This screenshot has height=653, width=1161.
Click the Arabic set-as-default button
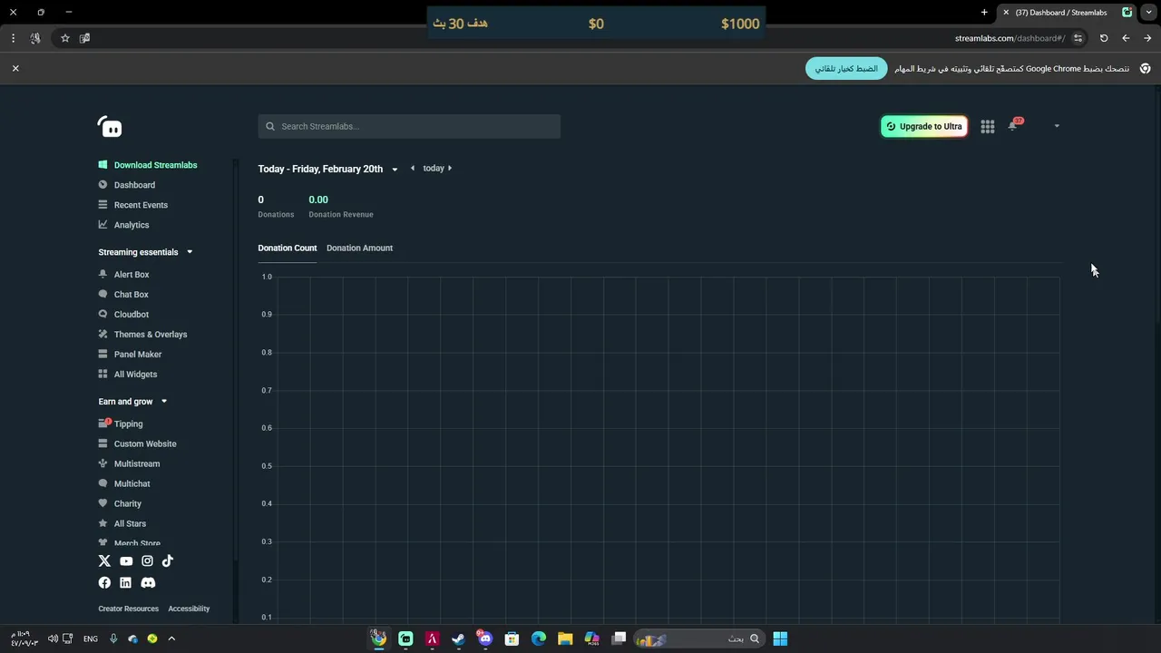pos(846,69)
